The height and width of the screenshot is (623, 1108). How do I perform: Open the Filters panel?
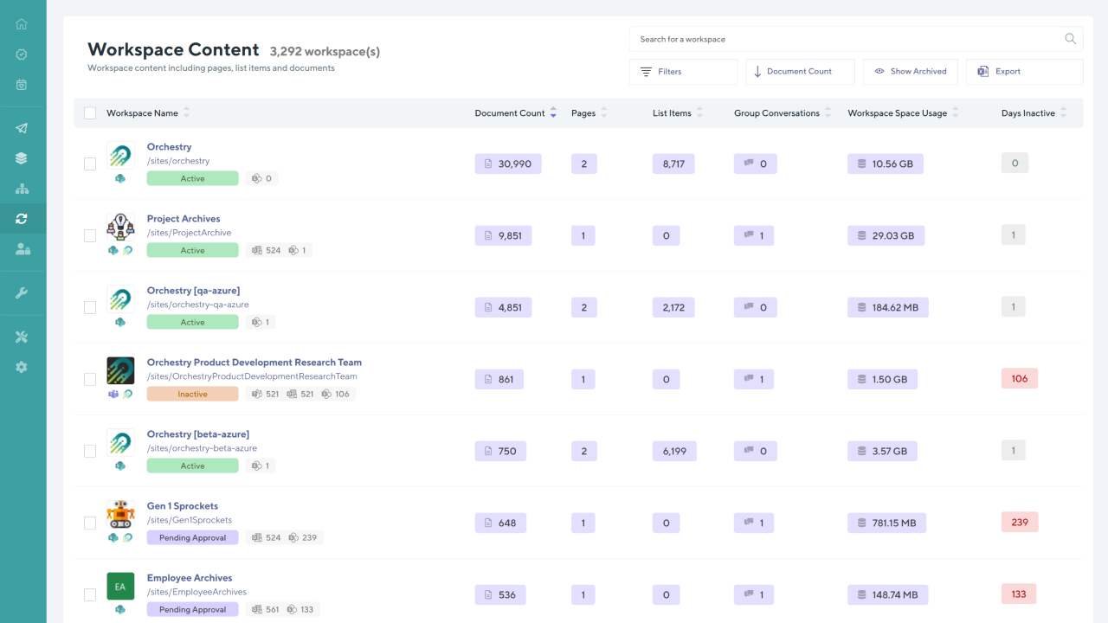(x=683, y=71)
